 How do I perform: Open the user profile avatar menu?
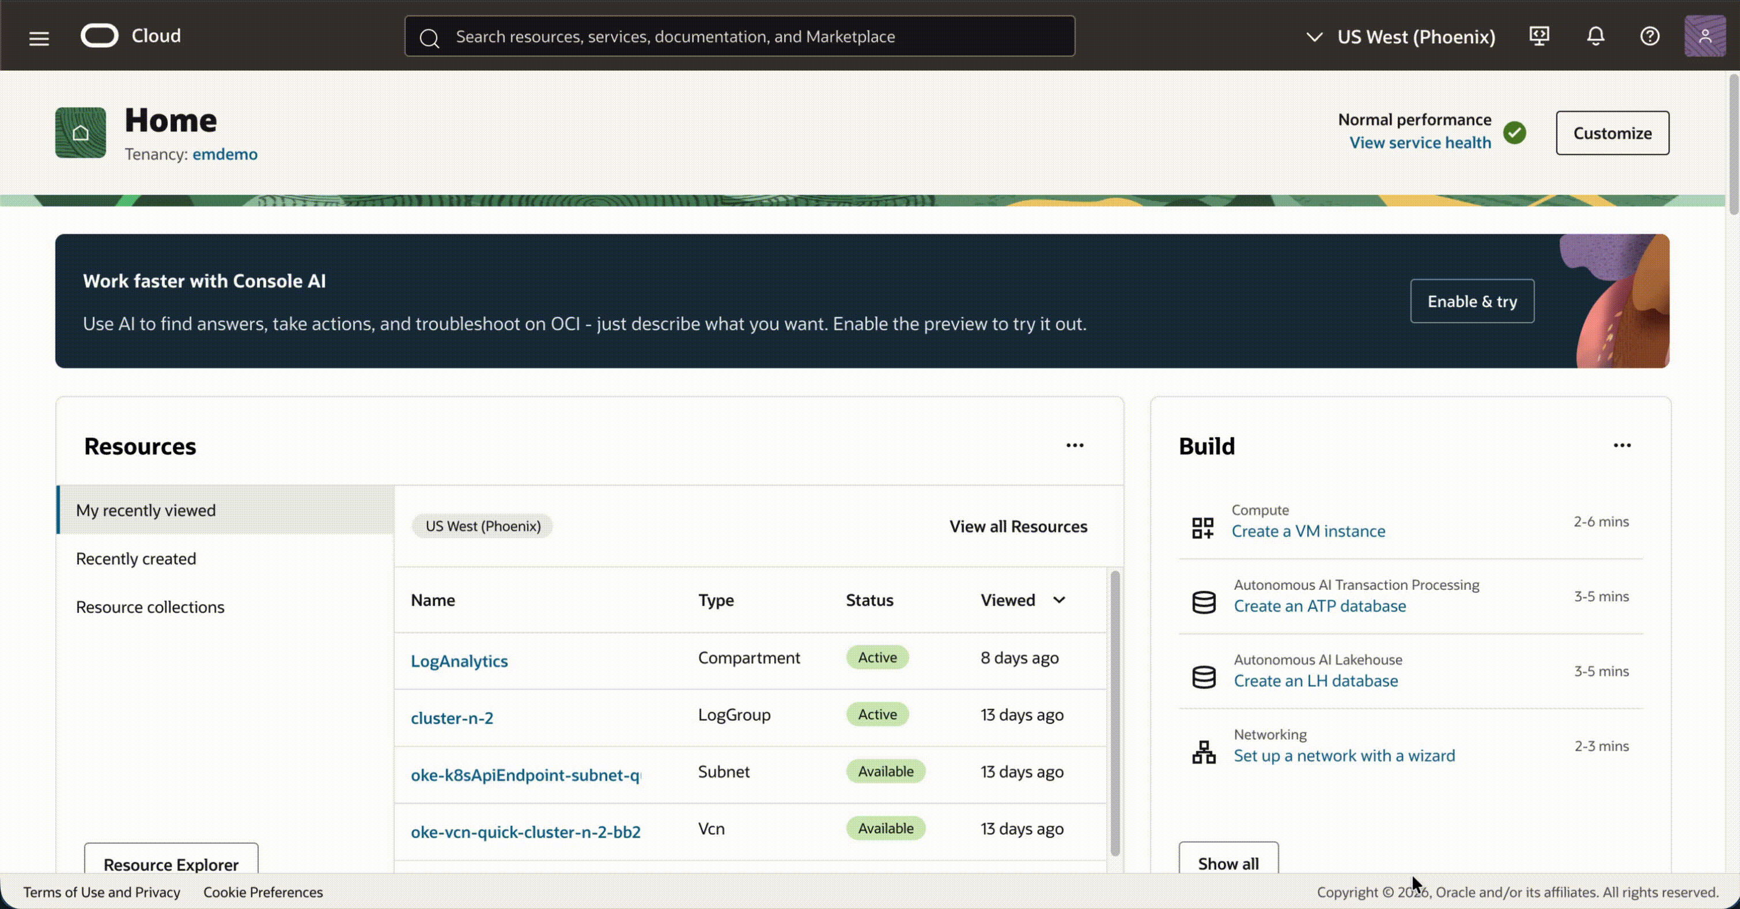pyautogui.click(x=1705, y=36)
